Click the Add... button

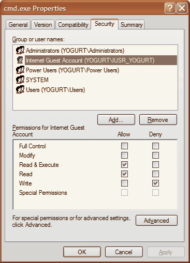116,120
